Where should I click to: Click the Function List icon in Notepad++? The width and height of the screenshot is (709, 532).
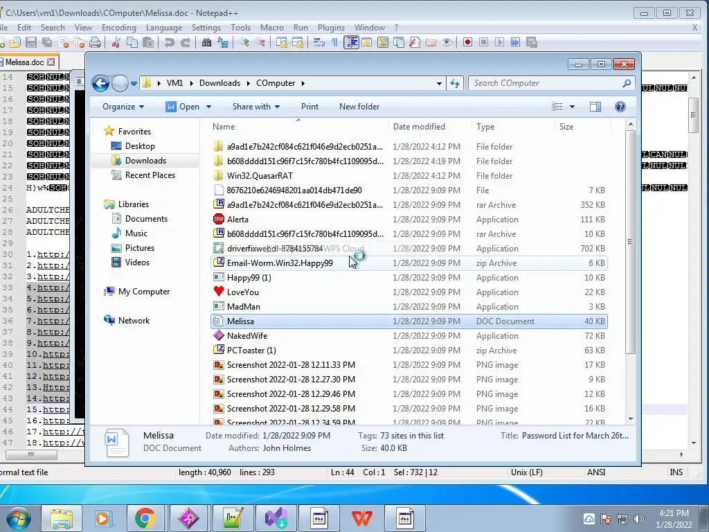tap(415, 42)
